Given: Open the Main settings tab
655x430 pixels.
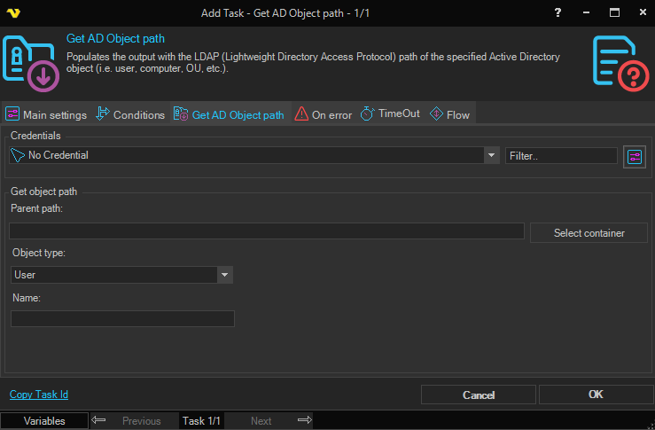Looking at the screenshot, I should coord(46,114).
